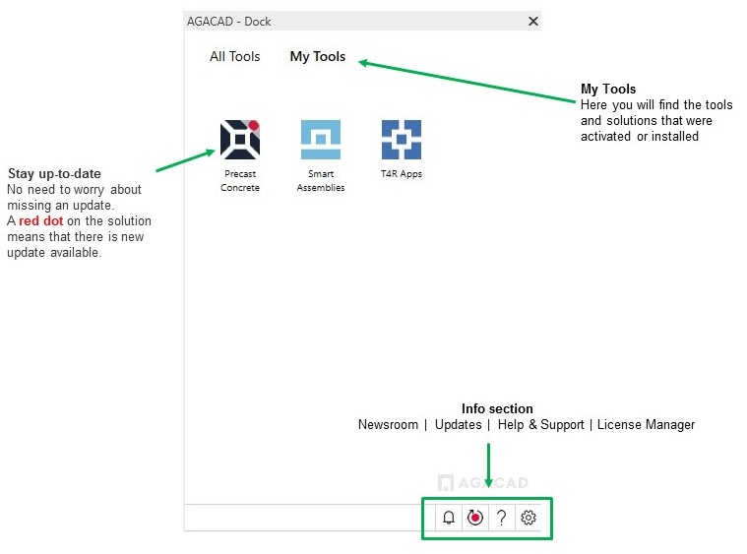
Task: Select the My Tools tab
Action: (x=318, y=57)
